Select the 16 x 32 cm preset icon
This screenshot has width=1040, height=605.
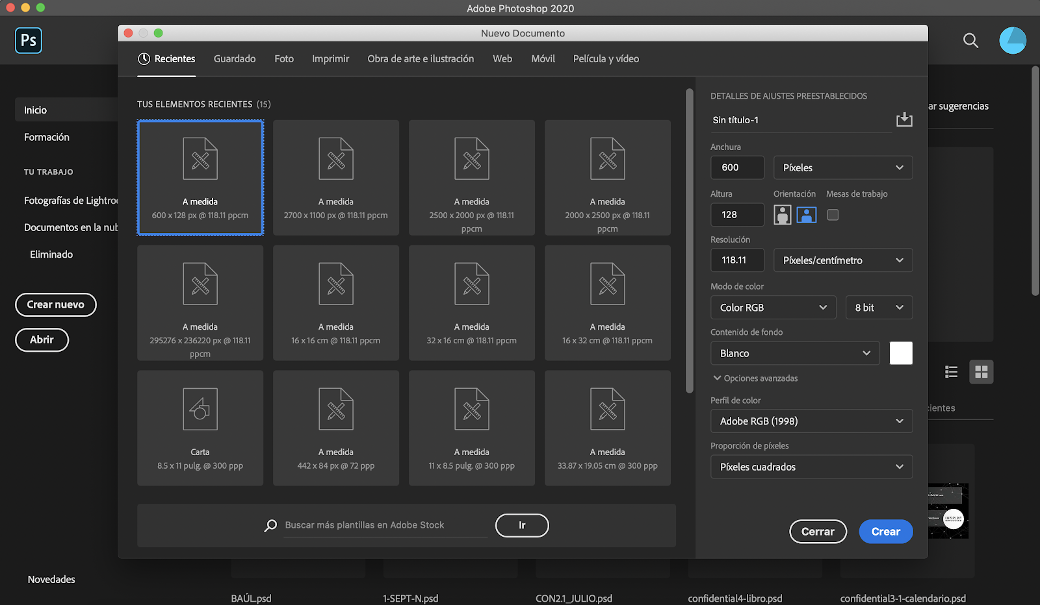pyautogui.click(x=608, y=284)
